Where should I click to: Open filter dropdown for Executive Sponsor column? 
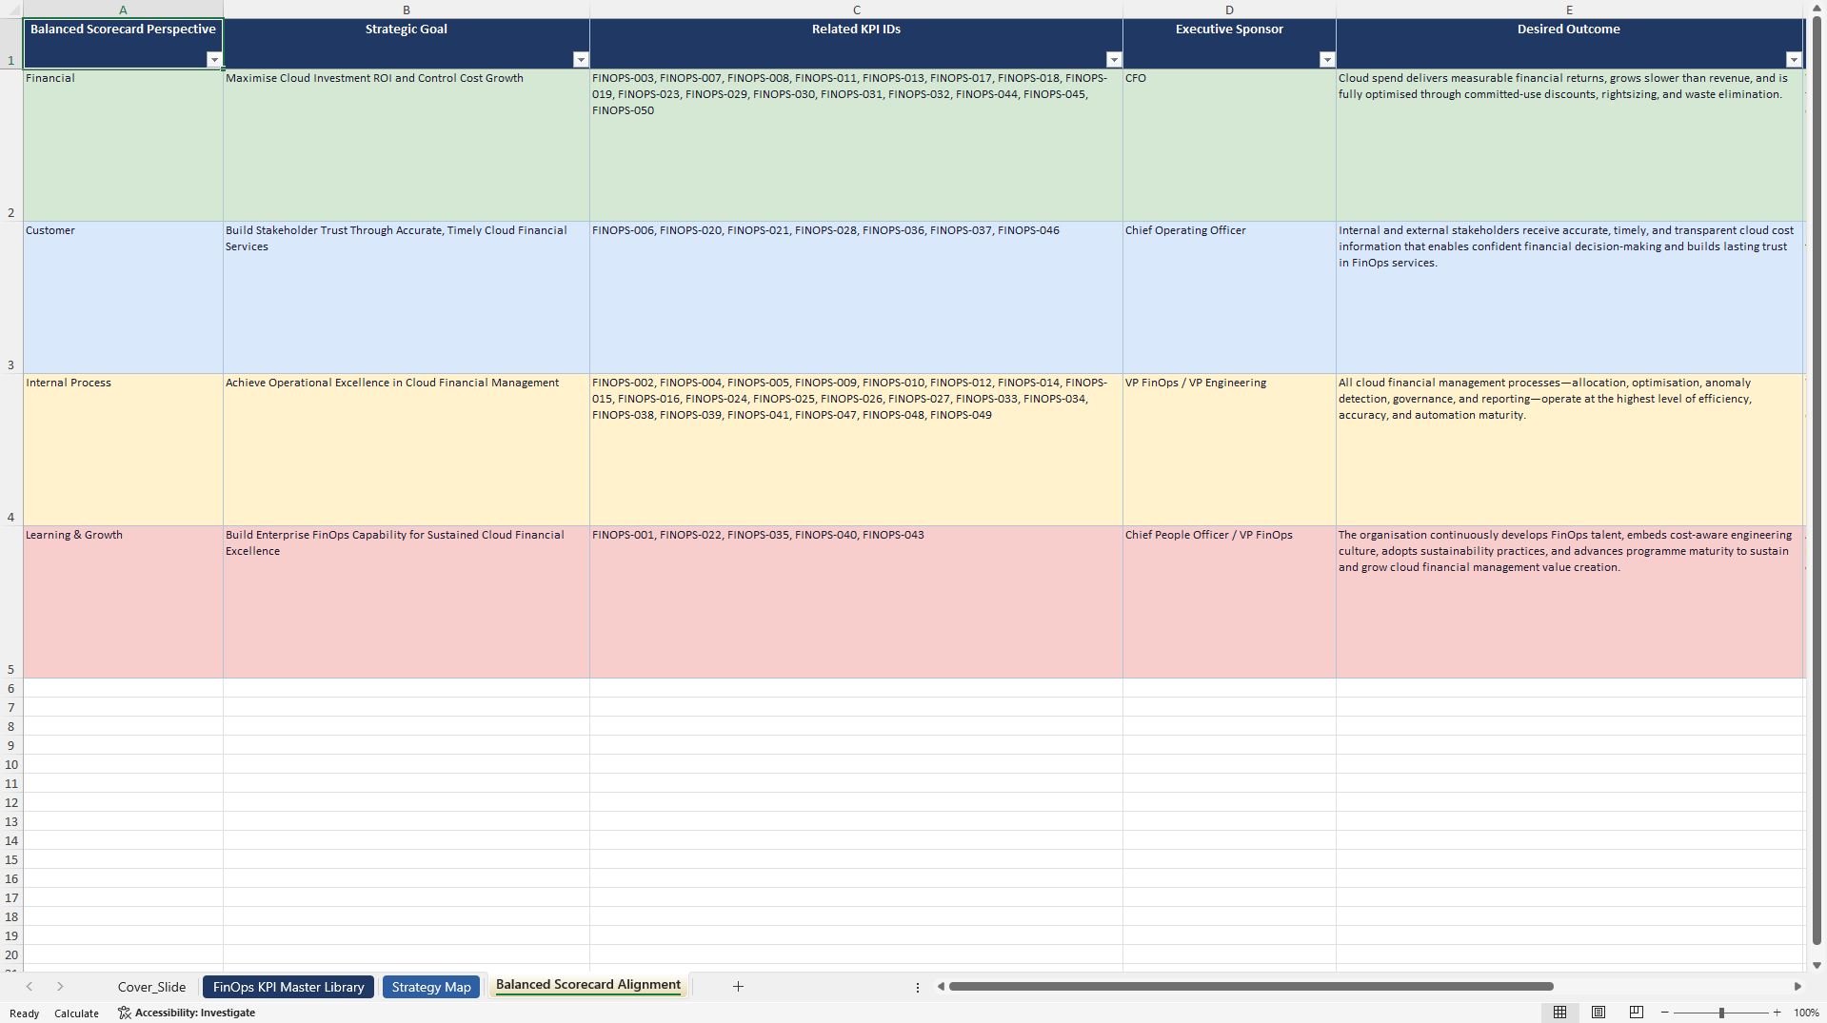point(1327,60)
